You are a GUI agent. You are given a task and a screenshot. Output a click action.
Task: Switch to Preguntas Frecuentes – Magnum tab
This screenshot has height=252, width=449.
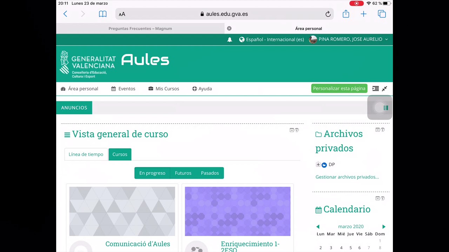click(x=140, y=28)
